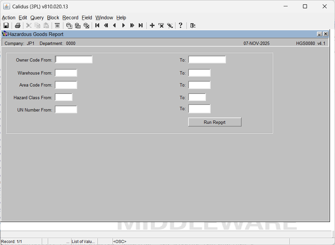Open the Query menu
Screen dimensions: 335x245
click(x=37, y=18)
